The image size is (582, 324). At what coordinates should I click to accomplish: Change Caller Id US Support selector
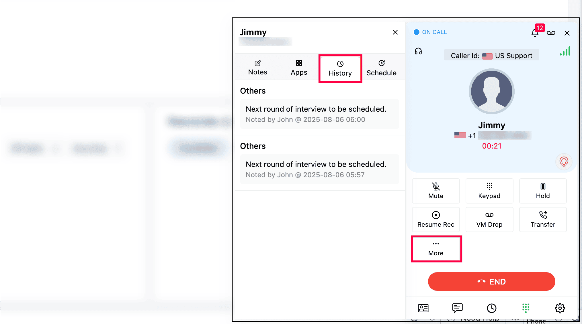coord(491,56)
